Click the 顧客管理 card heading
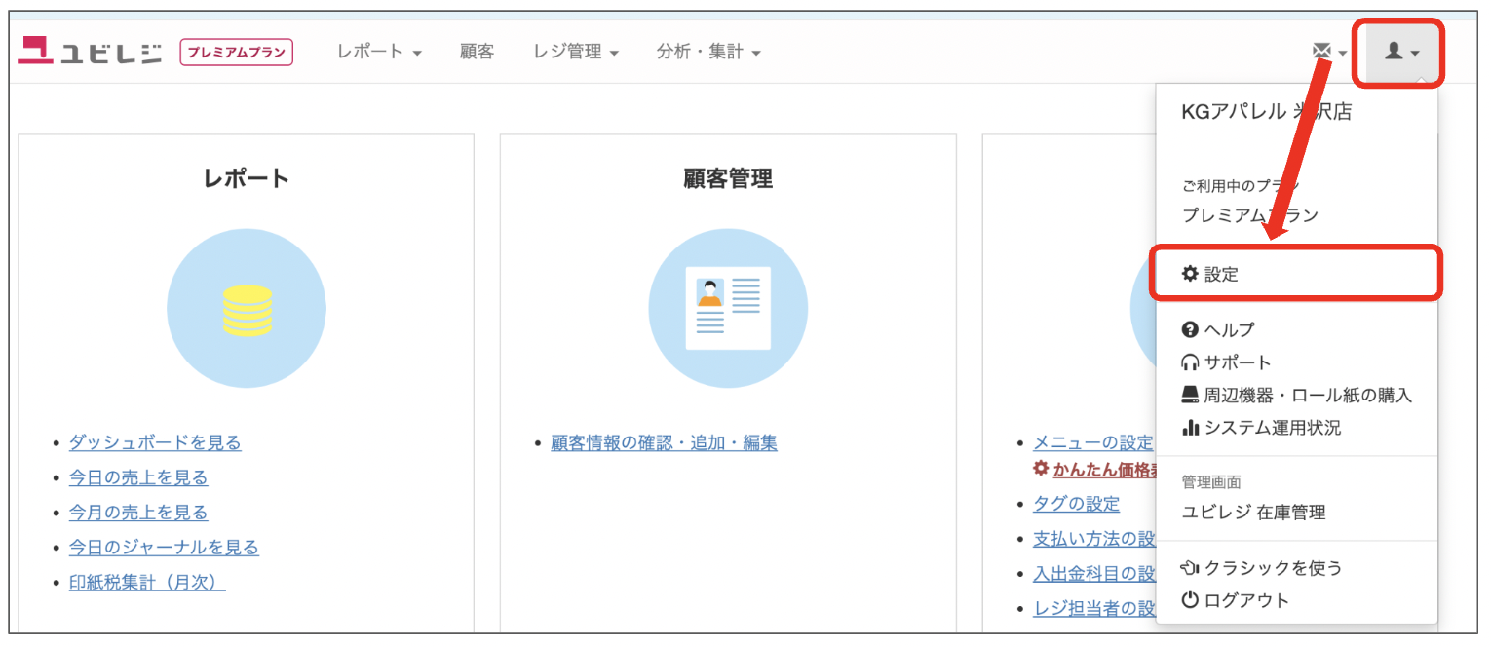 [x=728, y=178]
